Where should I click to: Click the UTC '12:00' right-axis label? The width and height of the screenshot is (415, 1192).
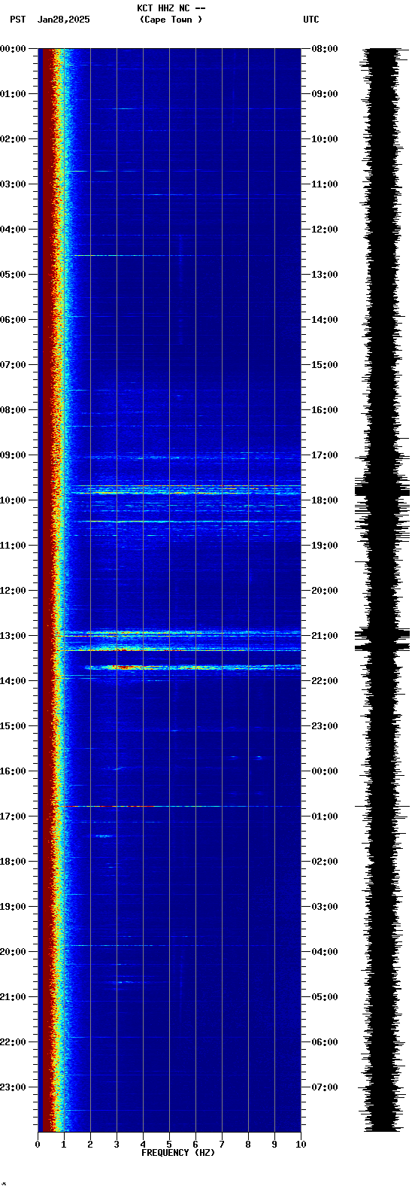click(325, 230)
